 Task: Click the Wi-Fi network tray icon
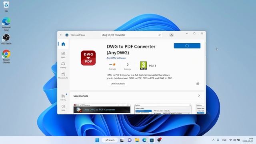pos(230,140)
